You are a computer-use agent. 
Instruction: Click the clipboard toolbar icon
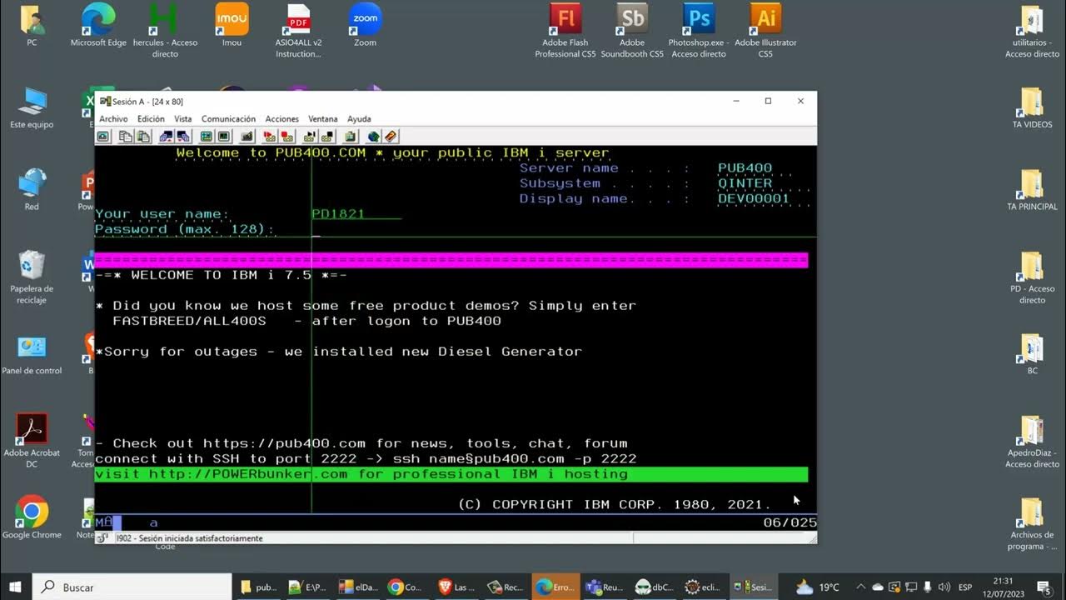(351, 137)
